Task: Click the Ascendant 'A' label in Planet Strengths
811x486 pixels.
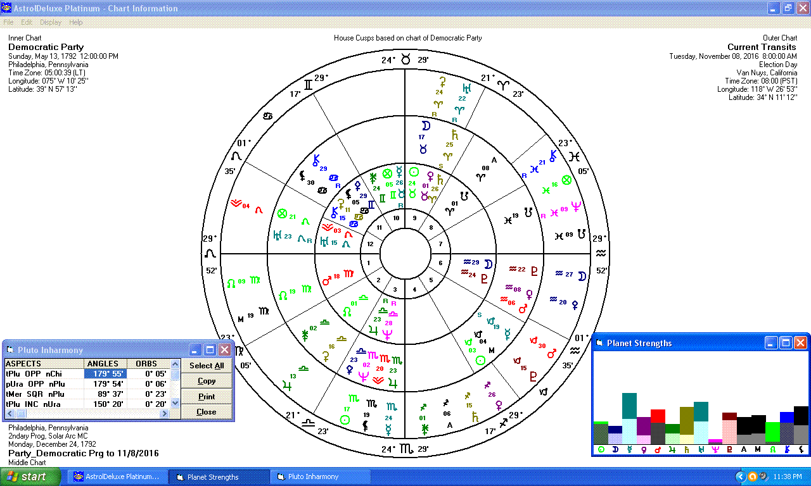Action: click(x=744, y=450)
